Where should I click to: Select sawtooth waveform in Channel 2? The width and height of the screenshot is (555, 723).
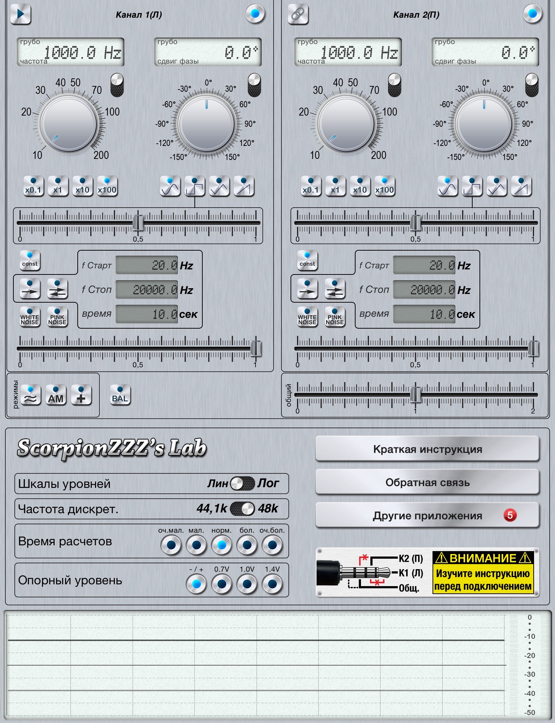tap(521, 186)
